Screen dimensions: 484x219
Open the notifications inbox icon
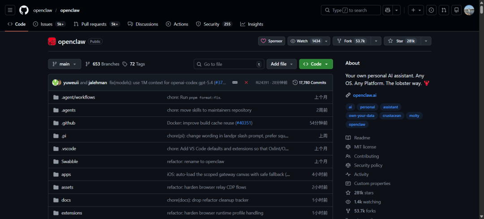(x=456, y=10)
